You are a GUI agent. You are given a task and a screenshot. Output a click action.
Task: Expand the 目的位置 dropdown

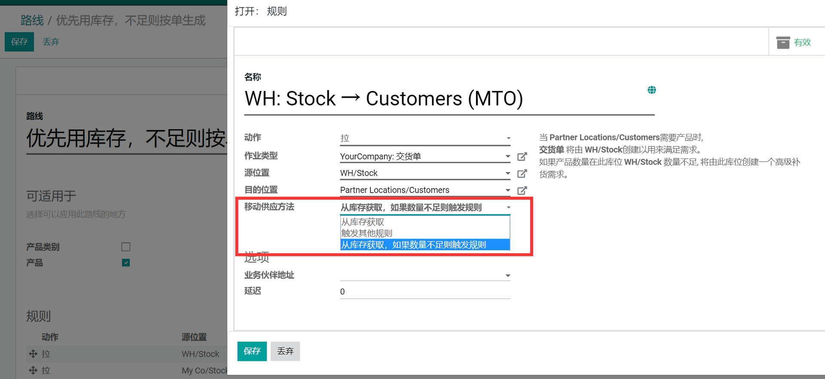[508, 190]
